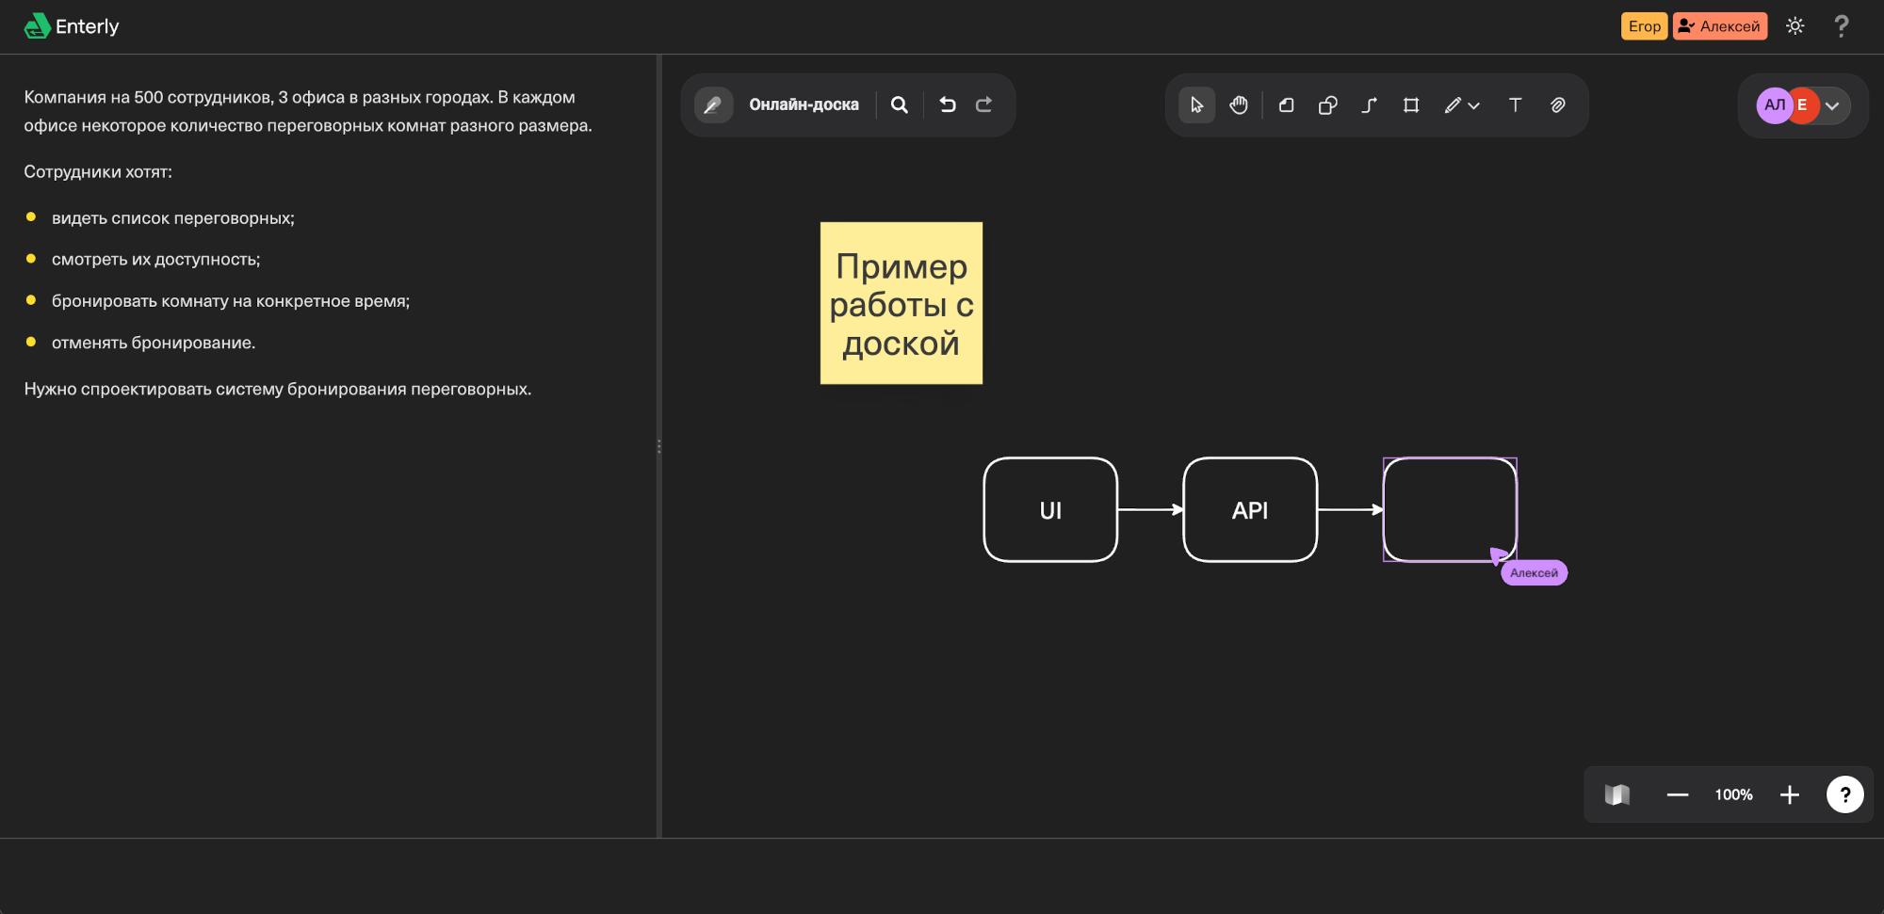
Task: Click the panel splitter handle
Action: [x=658, y=446]
